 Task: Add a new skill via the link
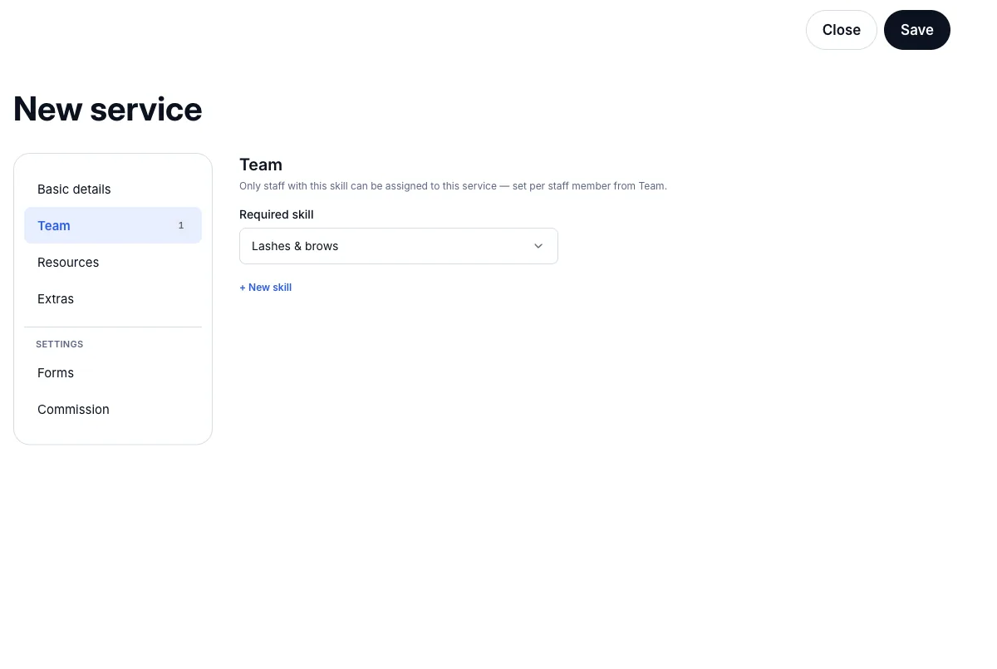pos(266,288)
